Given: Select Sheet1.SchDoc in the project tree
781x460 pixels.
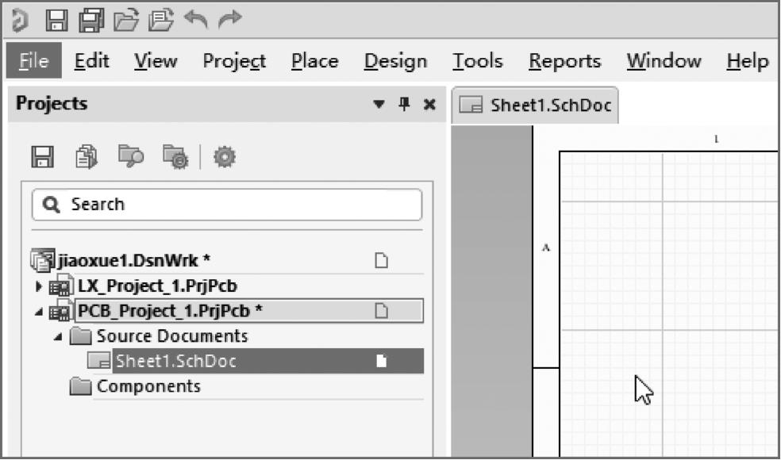Looking at the screenshot, I should 175,362.
